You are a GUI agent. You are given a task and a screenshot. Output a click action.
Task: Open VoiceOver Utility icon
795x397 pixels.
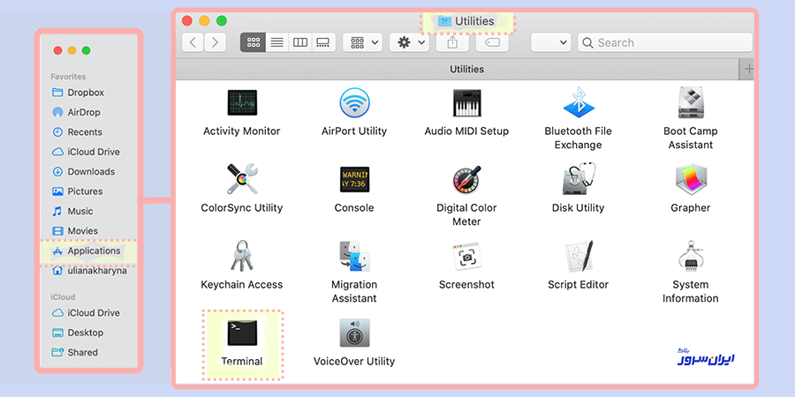pyautogui.click(x=354, y=333)
